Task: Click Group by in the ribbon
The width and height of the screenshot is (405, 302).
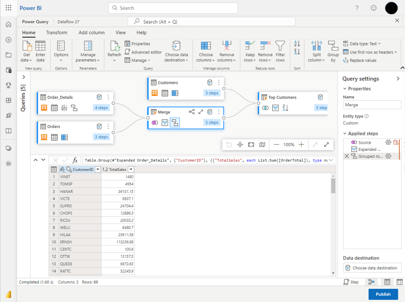Action: coord(333,51)
